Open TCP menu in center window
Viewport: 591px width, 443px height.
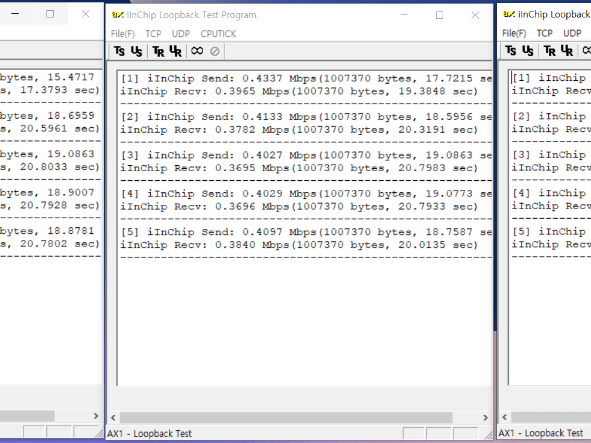153,34
